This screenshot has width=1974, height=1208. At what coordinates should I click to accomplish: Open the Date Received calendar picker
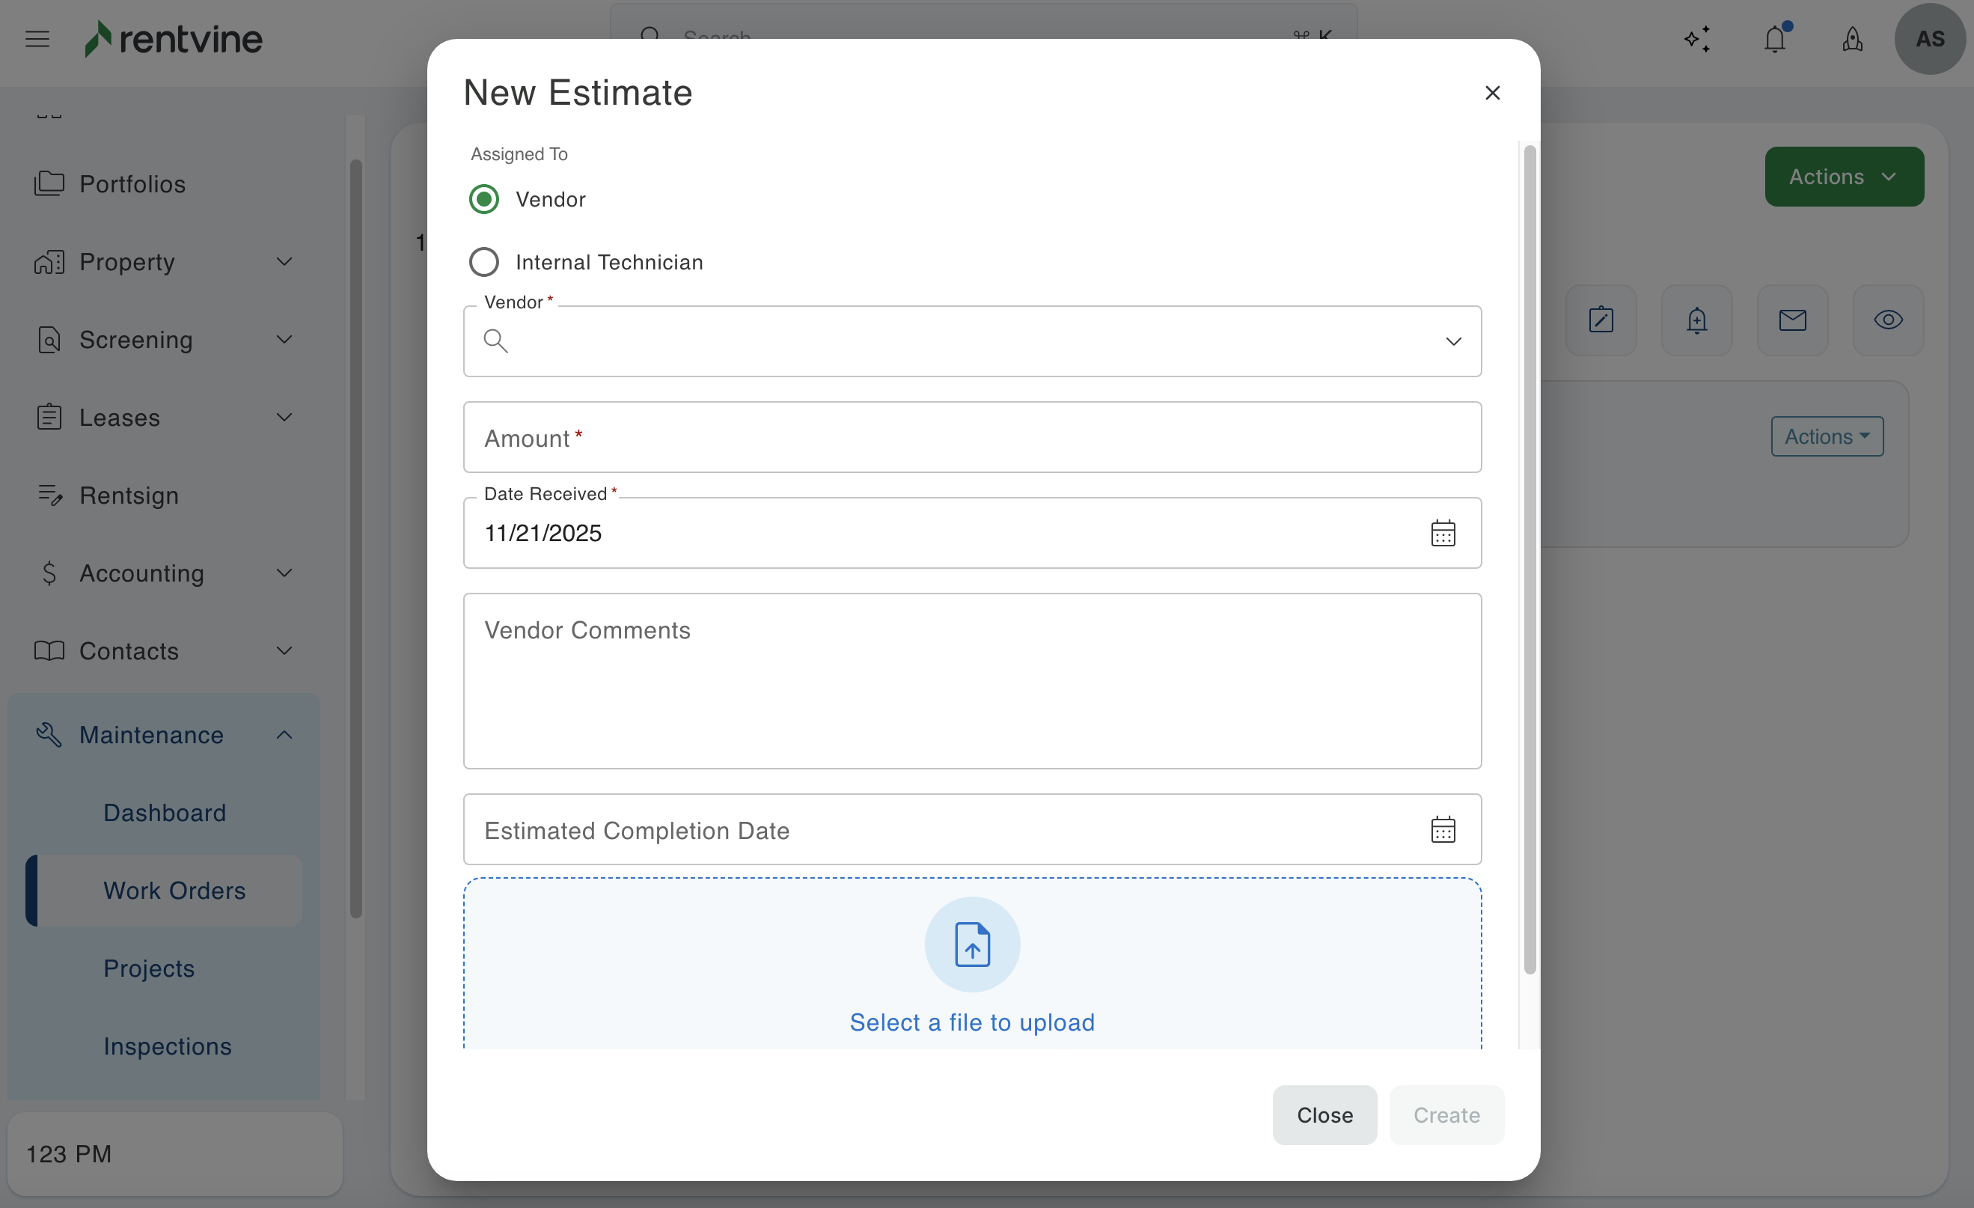pos(1442,534)
